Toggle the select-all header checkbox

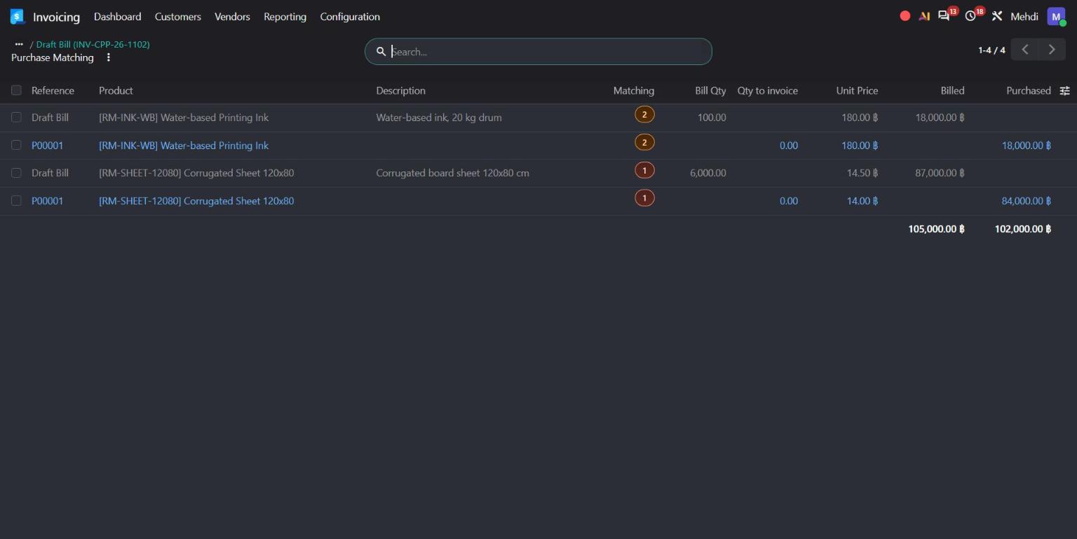[x=16, y=90]
